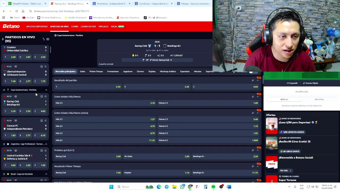Switch to the Tarjetas tab
Image resolution: width=340 pixels, height=191 pixels.
[x=152, y=71]
